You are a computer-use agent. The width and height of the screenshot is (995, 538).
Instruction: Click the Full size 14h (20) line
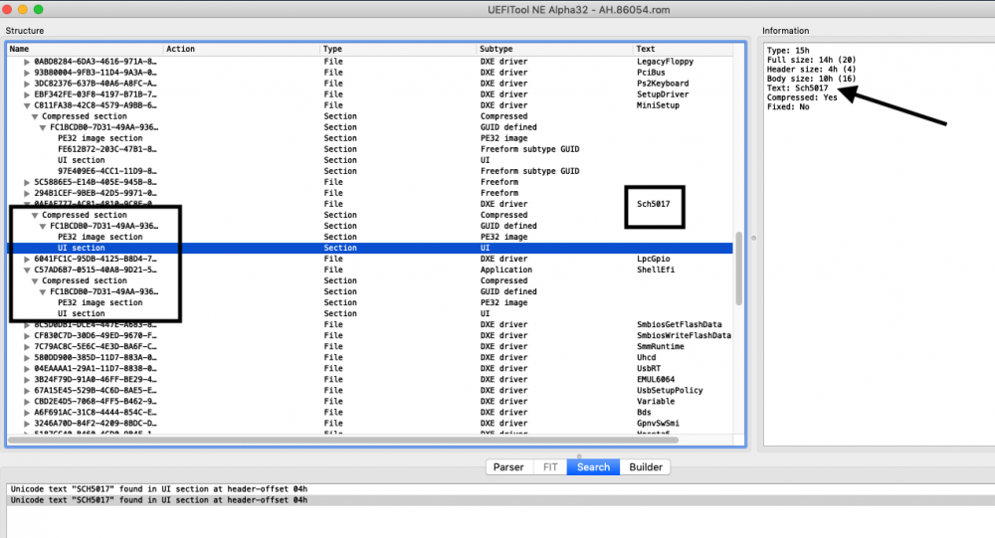tap(811, 60)
